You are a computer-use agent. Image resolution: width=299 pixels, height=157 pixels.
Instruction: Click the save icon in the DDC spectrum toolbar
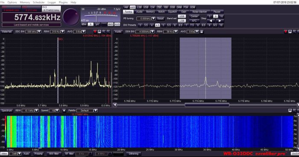[100, 32]
